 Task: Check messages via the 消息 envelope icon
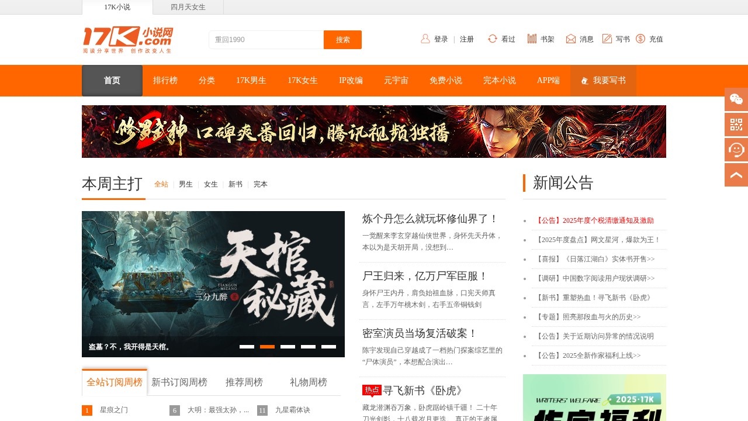[570, 39]
